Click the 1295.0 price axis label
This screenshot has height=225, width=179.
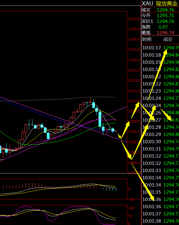134,132
